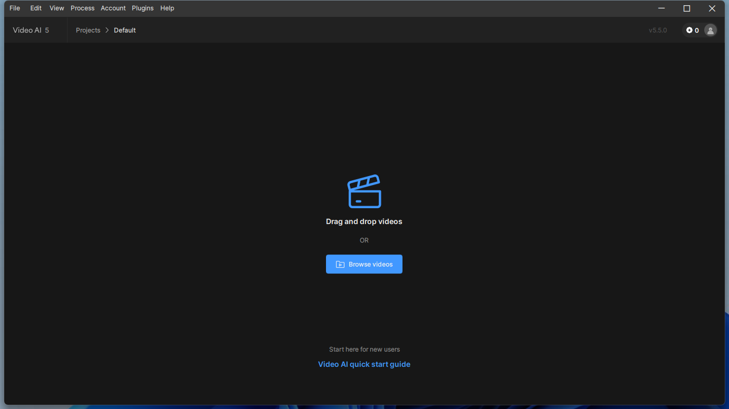Open the Help menu
Image resolution: width=729 pixels, height=409 pixels.
click(167, 8)
